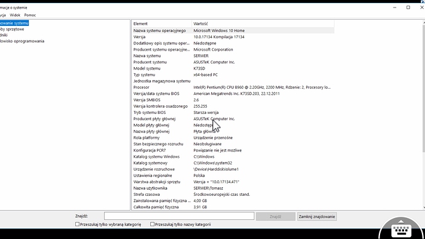Select the system summary tree item
Image resolution: width=425 pixels, height=239 pixels.
pos(14,23)
